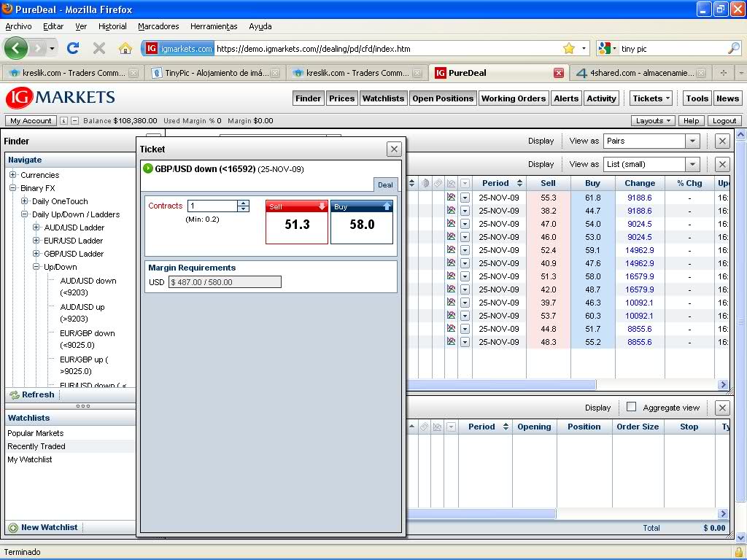Screen dimensions: 747x560
Task: Click the Alerts button
Action: (x=566, y=98)
